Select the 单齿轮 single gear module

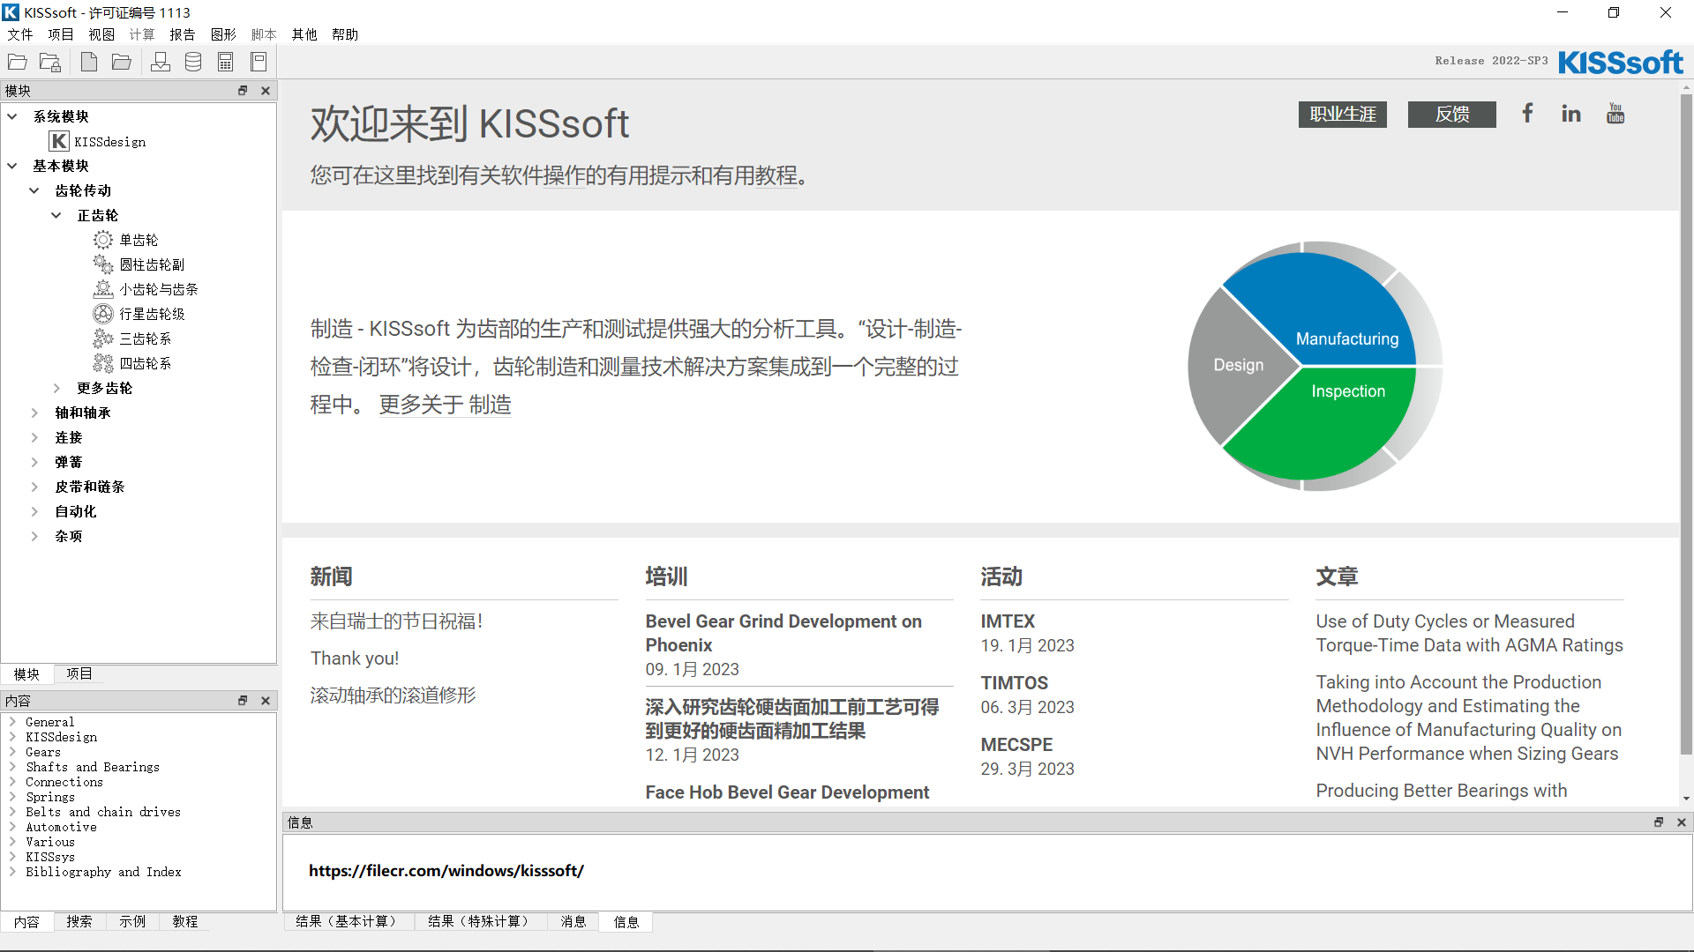126,240
